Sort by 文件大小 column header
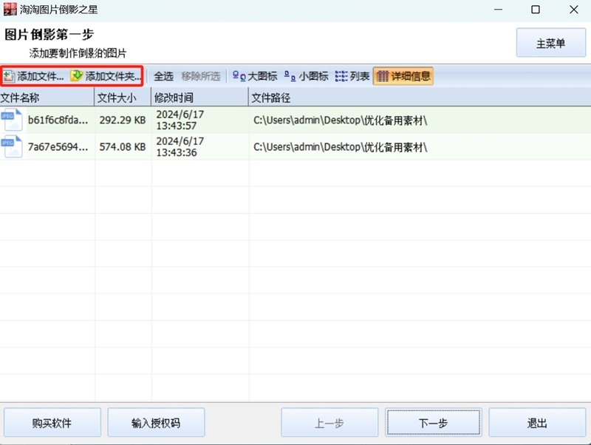Screen dimensions: 591x445 [123, 98]
